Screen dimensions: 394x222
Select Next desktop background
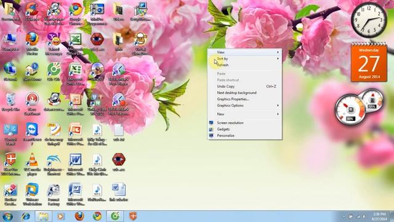click(x=244, y=92)
